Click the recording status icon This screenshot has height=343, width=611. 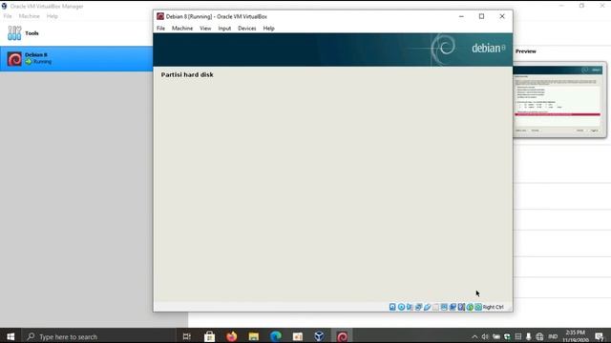tap(453, 307)
